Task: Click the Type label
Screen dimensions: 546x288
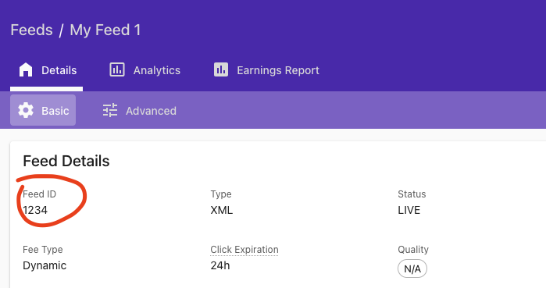Action: coord(221,194)
